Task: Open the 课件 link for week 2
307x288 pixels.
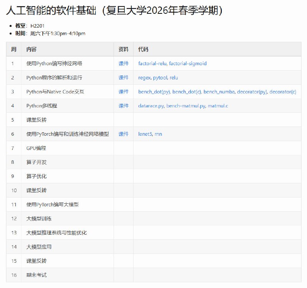Action: pos(122,77)
